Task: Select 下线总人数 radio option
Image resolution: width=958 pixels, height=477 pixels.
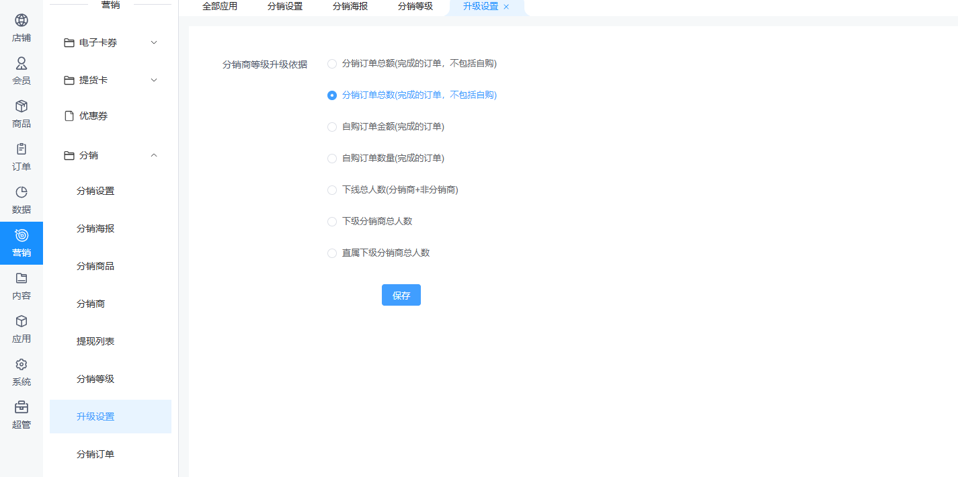Action: [x=331, y=190]
